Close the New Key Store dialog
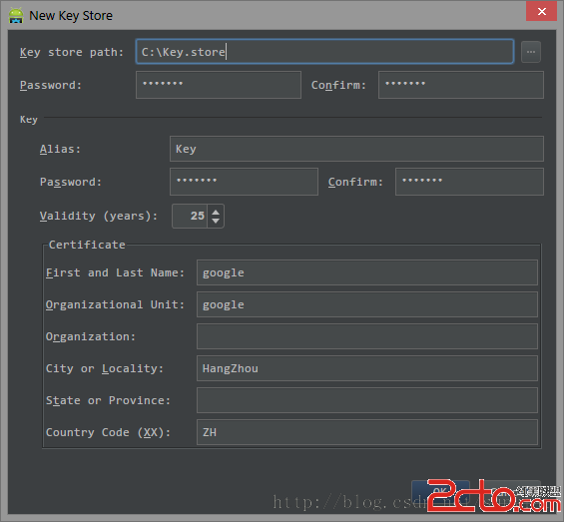Image resolution: width=564 pixels, height=522 pixels. pos(541,11)
